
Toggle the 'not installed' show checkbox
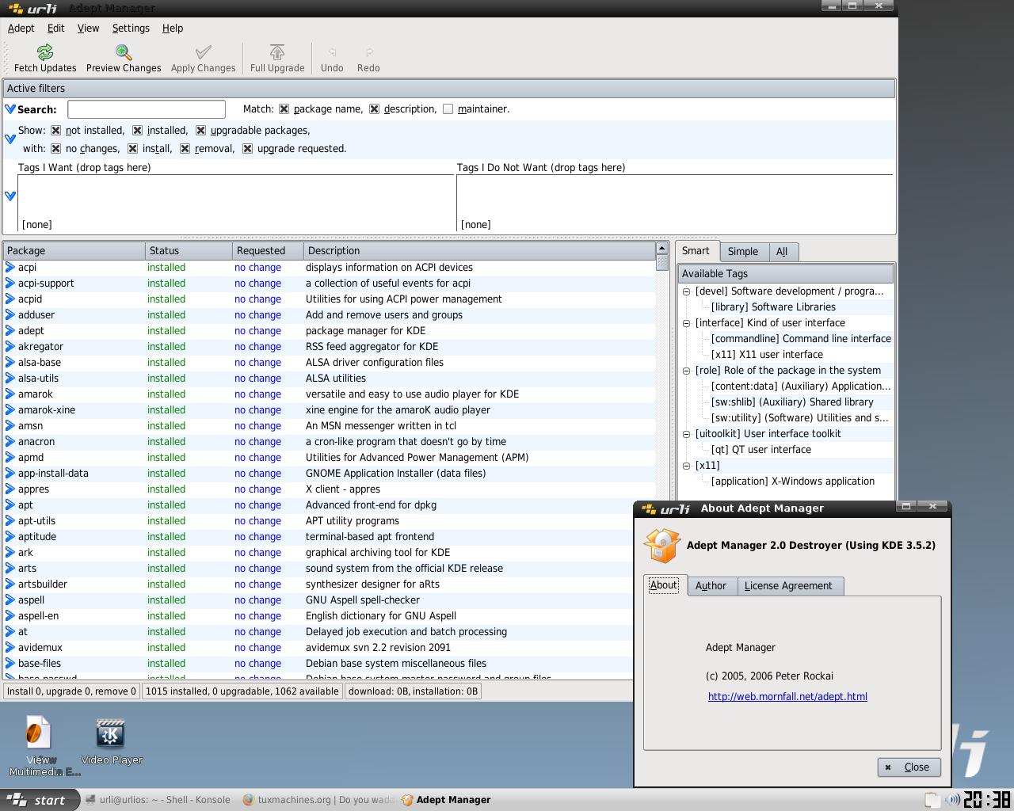point(56,131)
